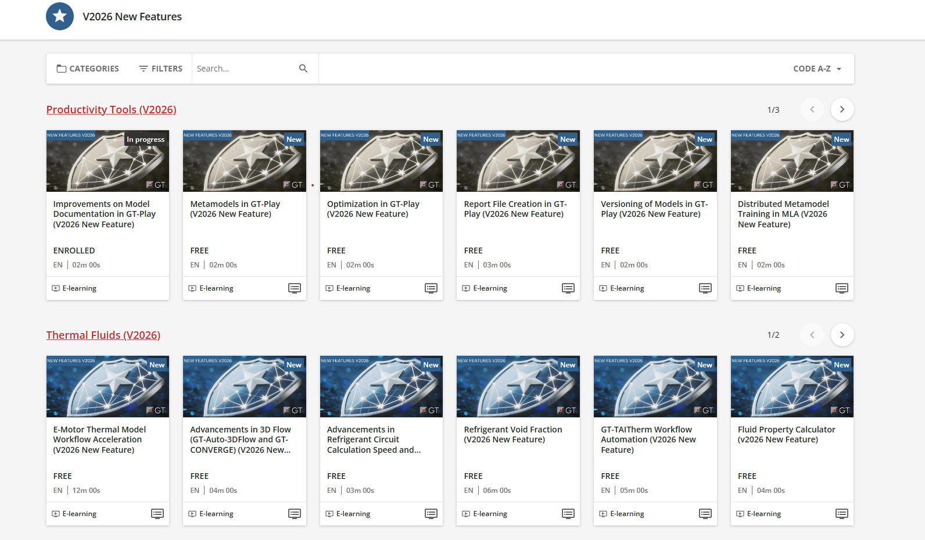
Task: Open list icon on Report File Creation card
Action: tap(568, 288)
